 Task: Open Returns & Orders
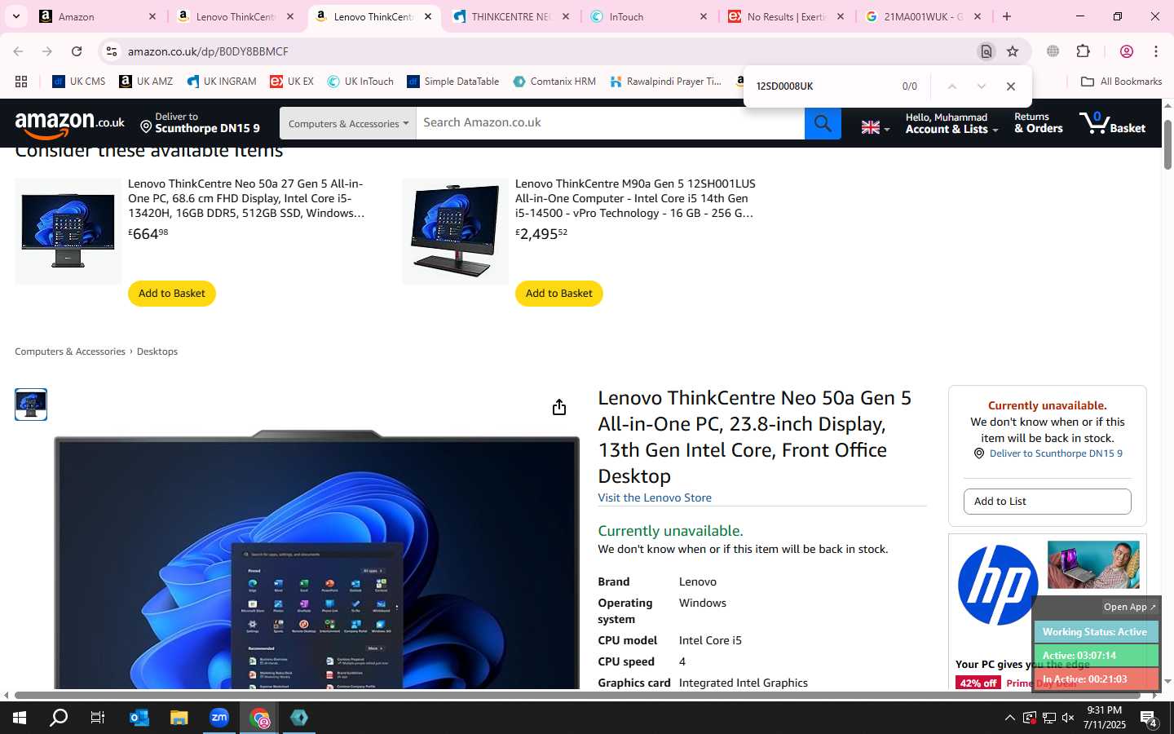coord(1039,123)
